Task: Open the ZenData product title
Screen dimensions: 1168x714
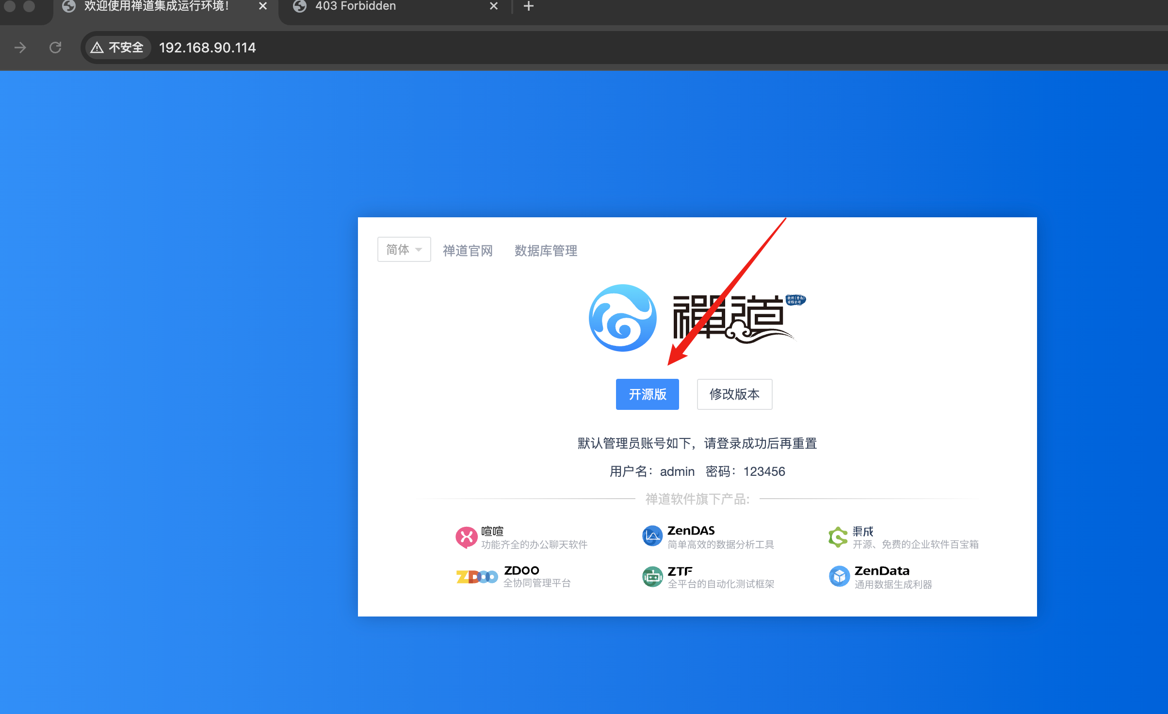Action: [x=882, y=571]
